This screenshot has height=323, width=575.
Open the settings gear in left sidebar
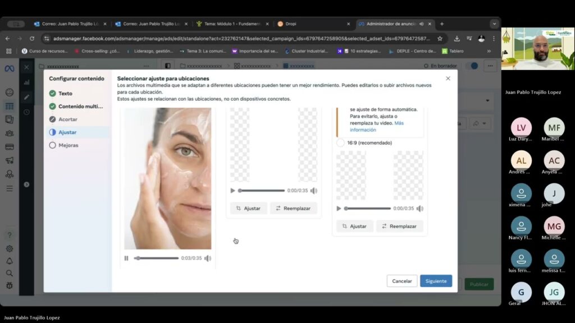10,249
